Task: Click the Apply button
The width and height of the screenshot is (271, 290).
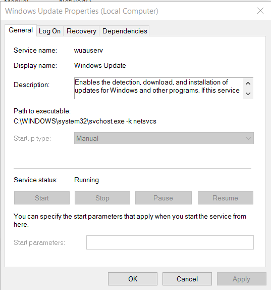Action: click(x=242, y=279)
